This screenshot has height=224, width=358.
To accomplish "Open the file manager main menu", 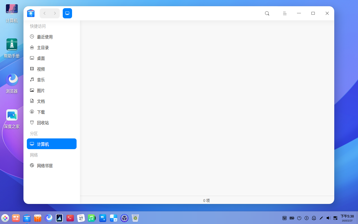I will click(x=285, y=13).
